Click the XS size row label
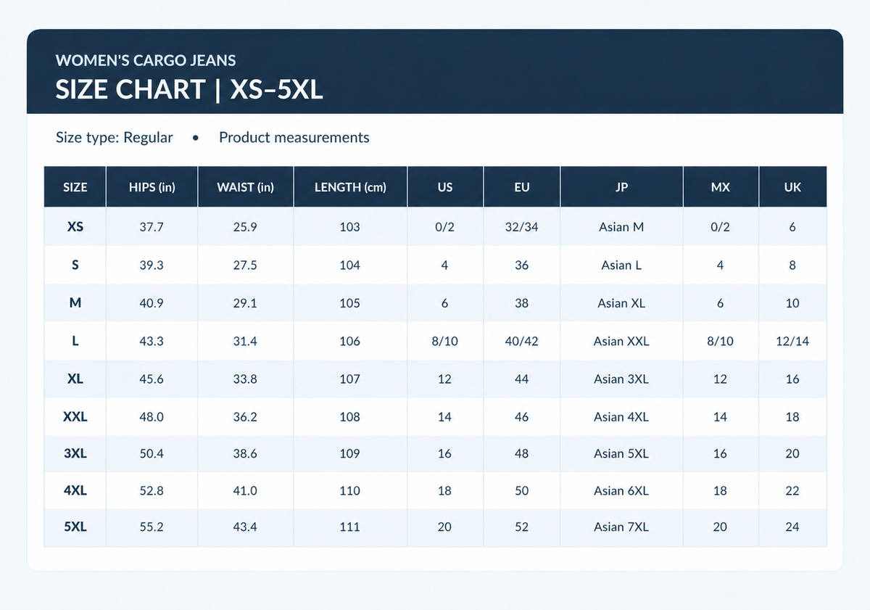Image resolution: width=870 pixels, height=610 pixels. 75,227
